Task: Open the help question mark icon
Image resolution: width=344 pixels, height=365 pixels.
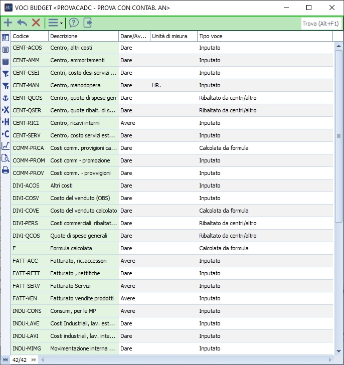Action: 74,23
